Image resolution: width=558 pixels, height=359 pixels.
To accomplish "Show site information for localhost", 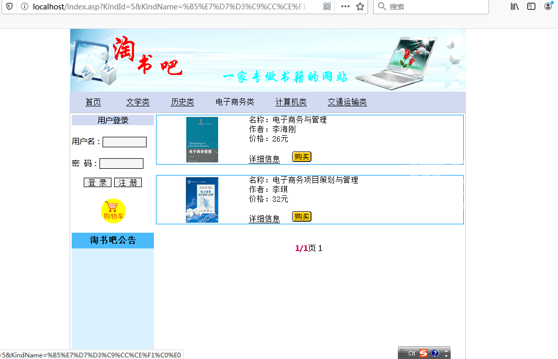I will pyautogui.click(x=24, y=6).
